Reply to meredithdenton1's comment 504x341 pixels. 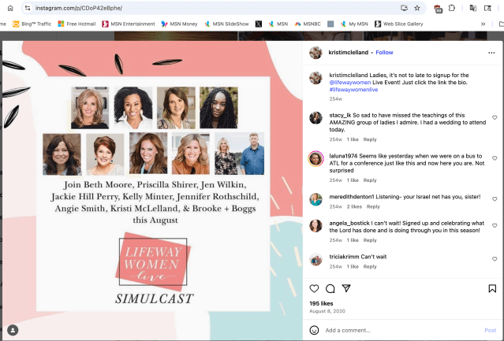click(x=372, y=206)
